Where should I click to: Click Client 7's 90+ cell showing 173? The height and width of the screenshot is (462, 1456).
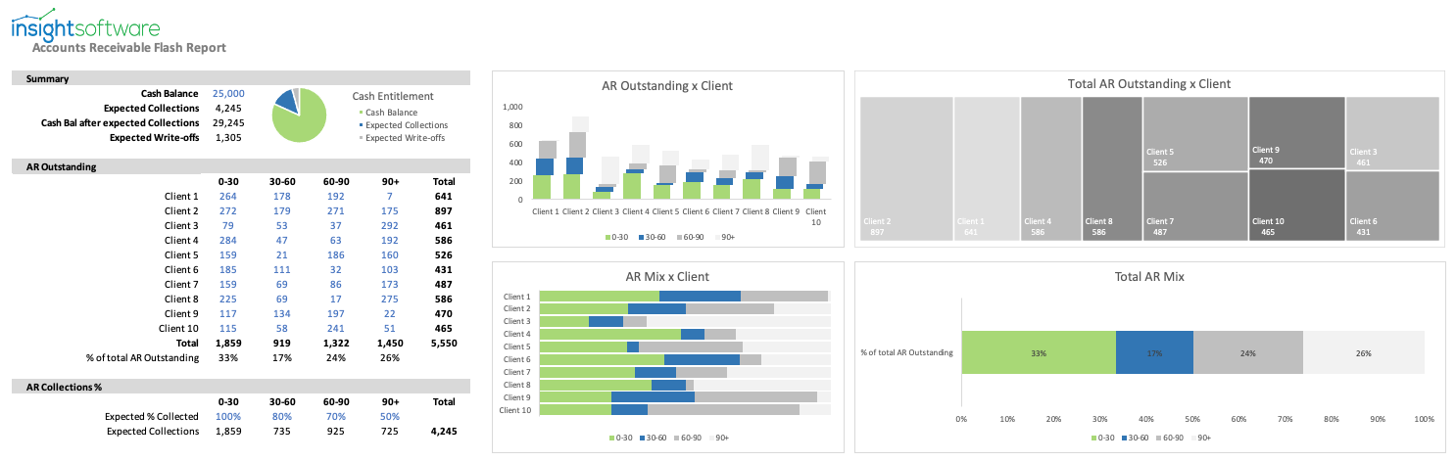[390, 284]
